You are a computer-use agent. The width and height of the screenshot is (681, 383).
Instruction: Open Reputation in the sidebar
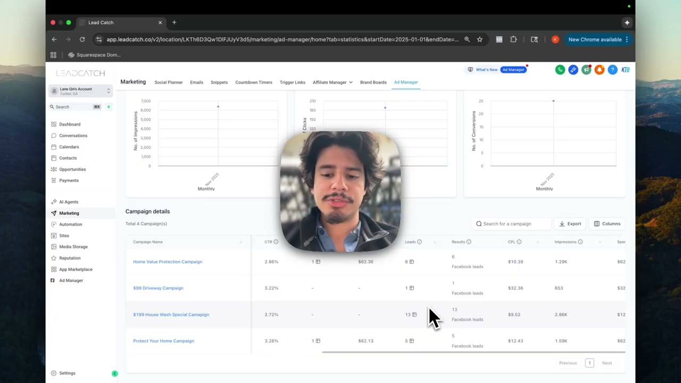(x=70, y=258)
